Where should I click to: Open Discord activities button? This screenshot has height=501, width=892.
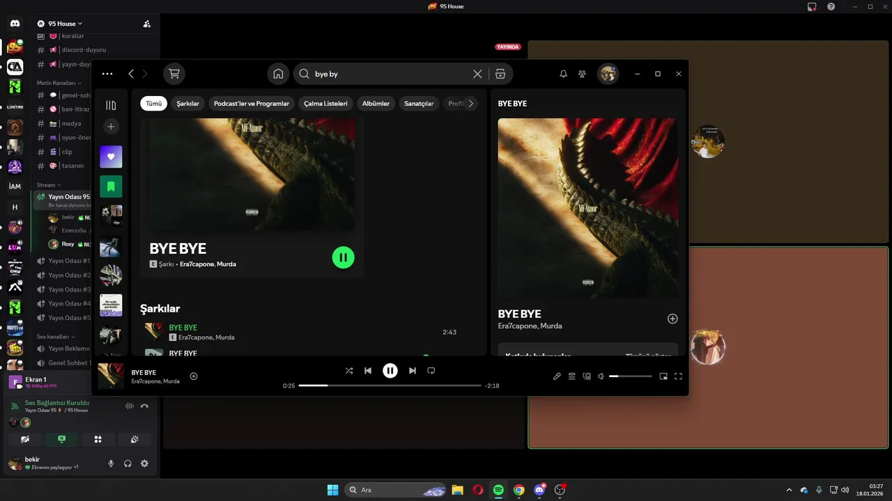click(98, 439)
